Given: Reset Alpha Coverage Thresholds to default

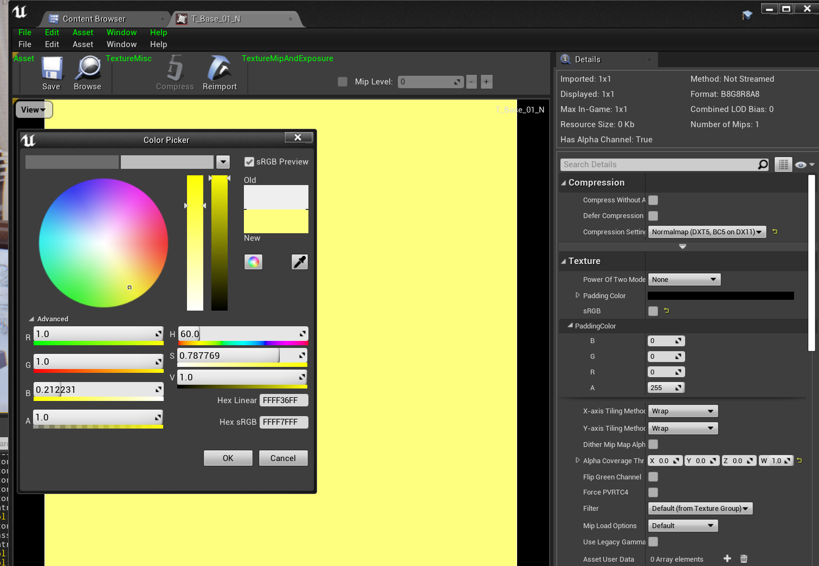Looking at the screenshot, I should (x=799, y=460).
